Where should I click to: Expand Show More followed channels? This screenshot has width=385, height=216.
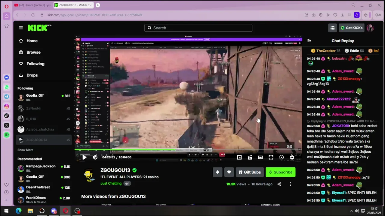pyautogui.click(x=25, y=150)
